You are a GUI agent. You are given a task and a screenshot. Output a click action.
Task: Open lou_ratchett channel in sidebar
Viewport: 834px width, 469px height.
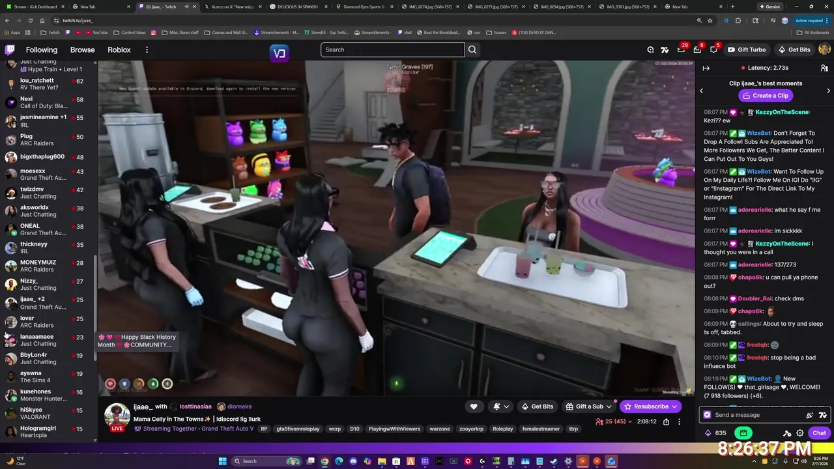click(49, 84)
